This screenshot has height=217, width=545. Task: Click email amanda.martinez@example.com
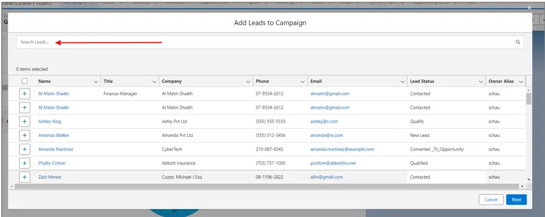(x=342, y=149)
